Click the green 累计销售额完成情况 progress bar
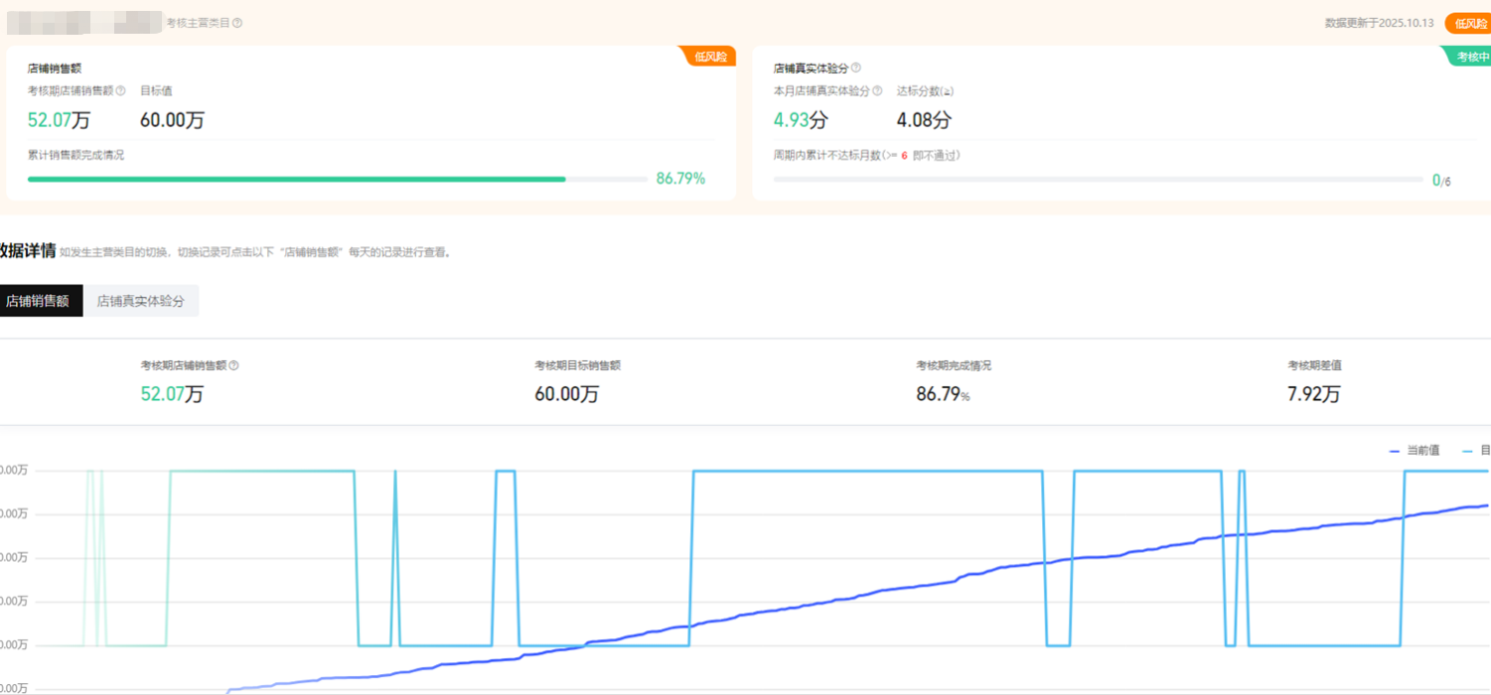 click(296, 179)
